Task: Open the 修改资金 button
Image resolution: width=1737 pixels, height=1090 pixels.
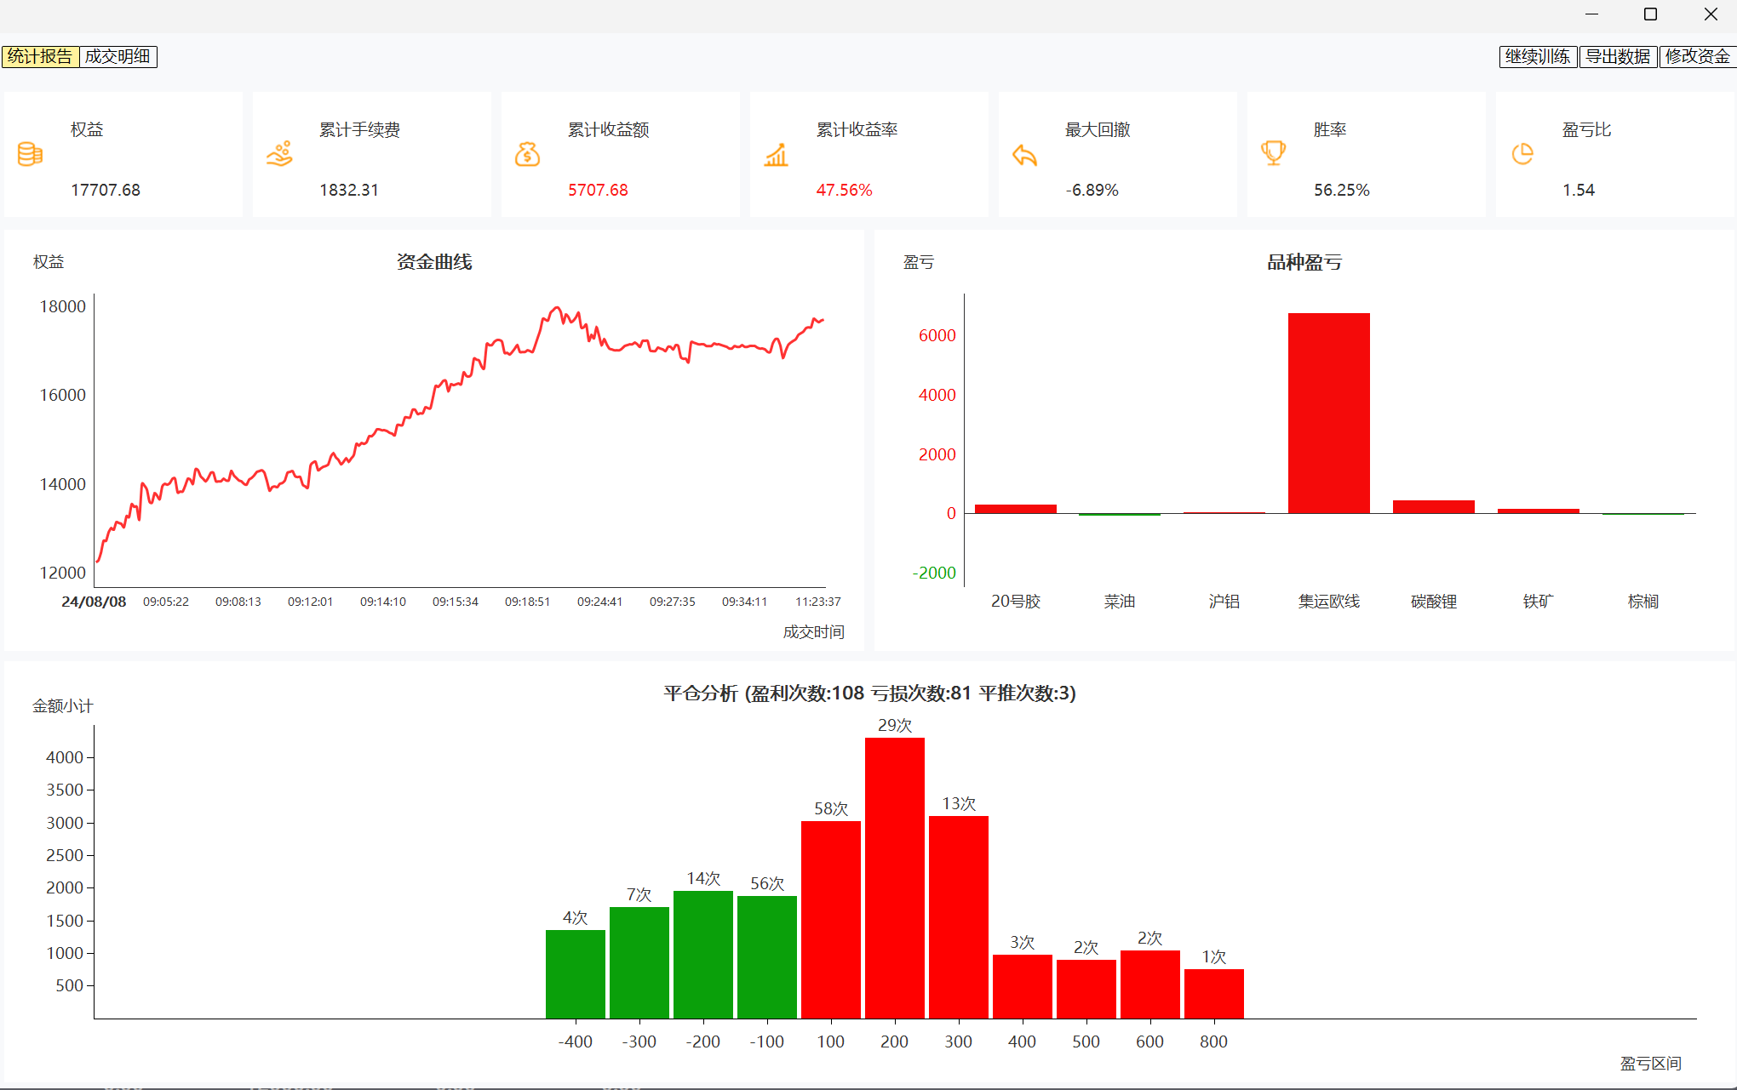Action: click(1697, 56)
